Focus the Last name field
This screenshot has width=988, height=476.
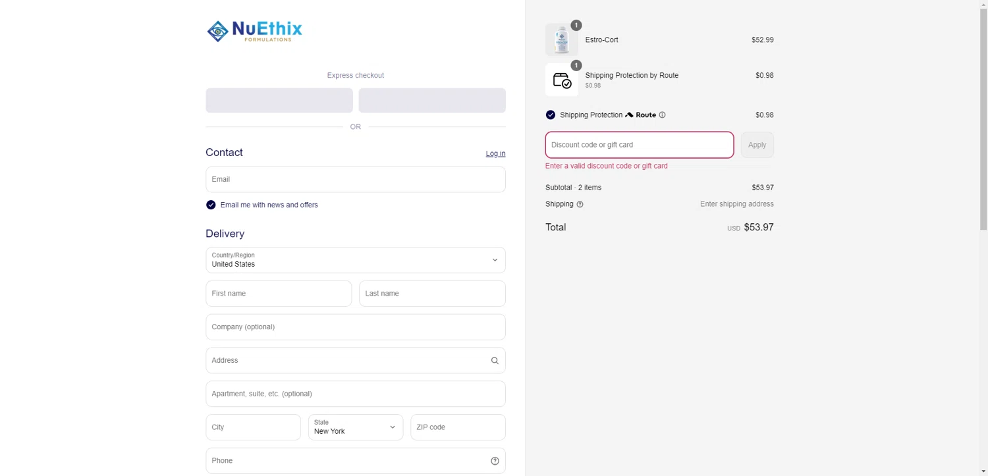432,294
